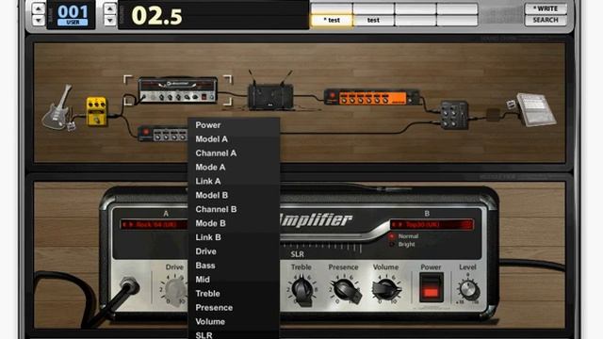Click the WRITE button
Image resolution: width=603 pixels, height=339 pixels.
(546, 8)
